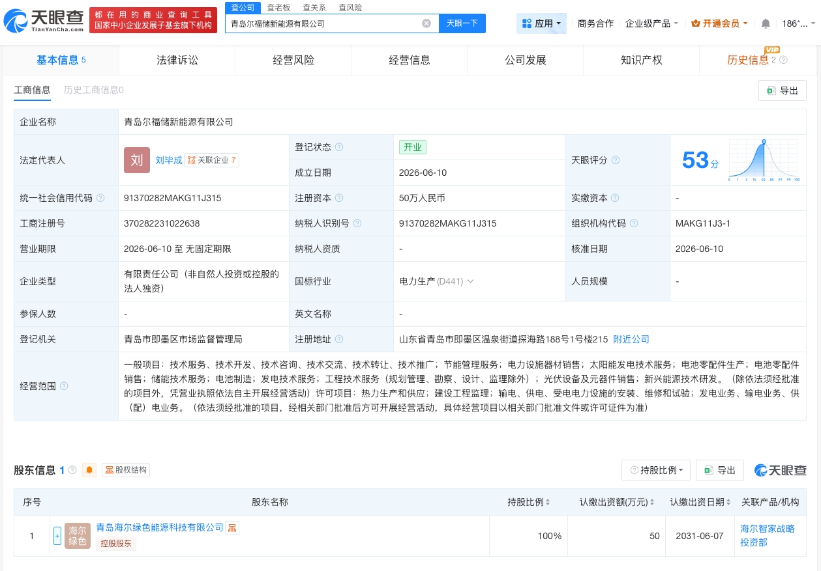821x571 pixels.
Task: Switch to 查风险 search tab
Action: pos(350,7)
